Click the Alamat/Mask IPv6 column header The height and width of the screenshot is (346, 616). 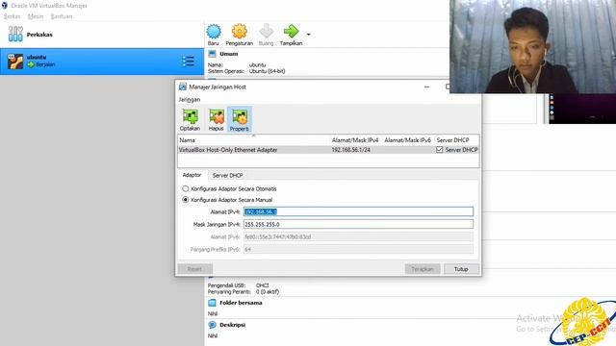tap(408, 140)
